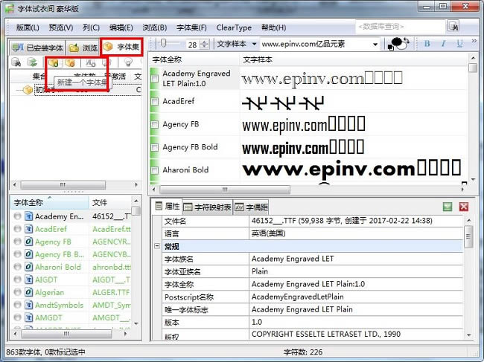
Task: Check the Academy Engraved LET font checkbox
Action: click(x=155, y=79)
